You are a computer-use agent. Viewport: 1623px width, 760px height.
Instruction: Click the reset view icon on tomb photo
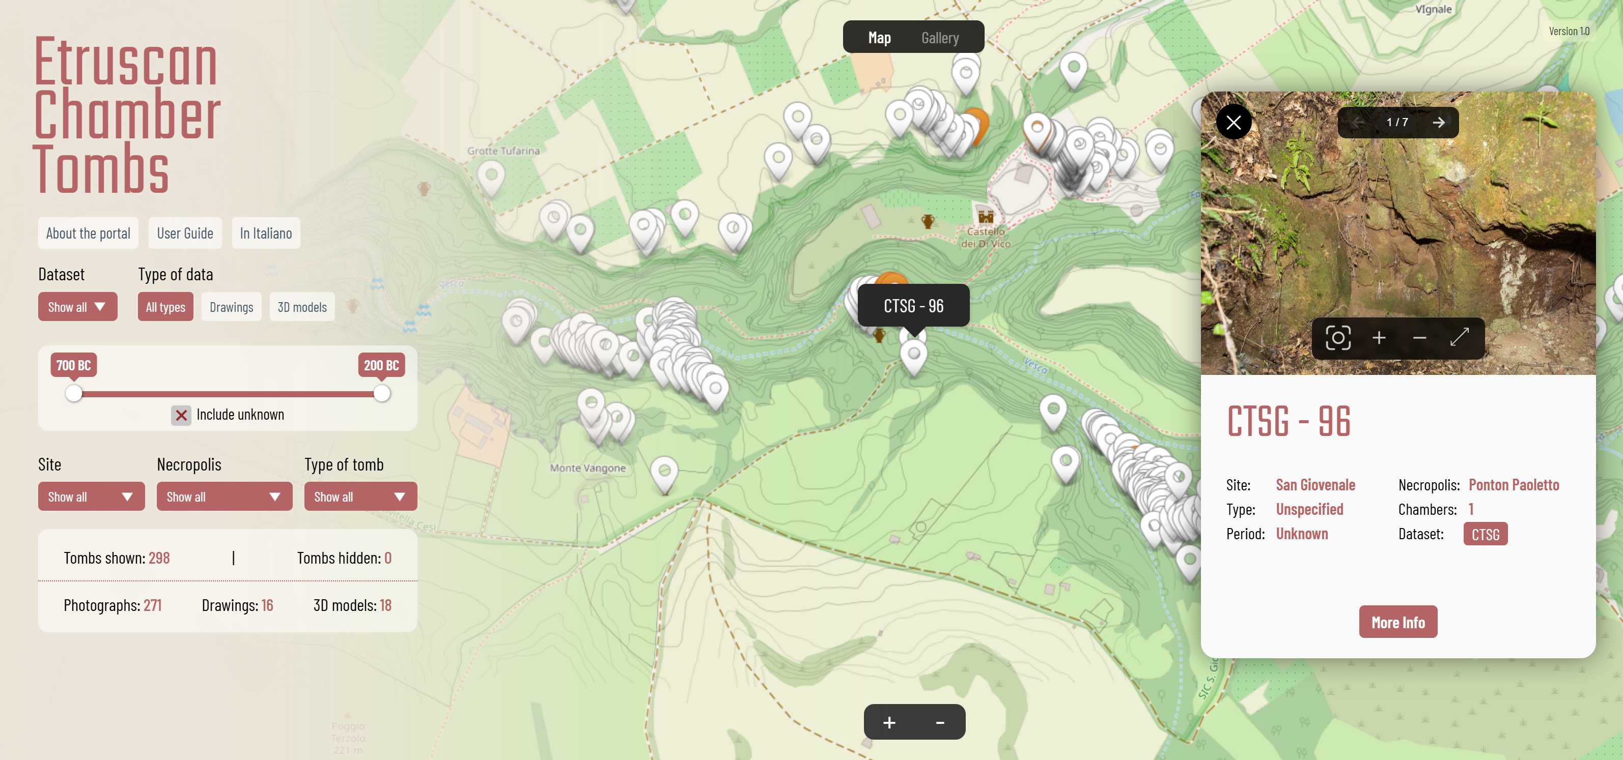1337,338
